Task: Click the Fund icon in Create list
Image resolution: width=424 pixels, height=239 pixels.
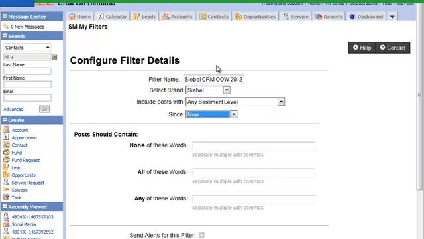Action: coord(6,152)
